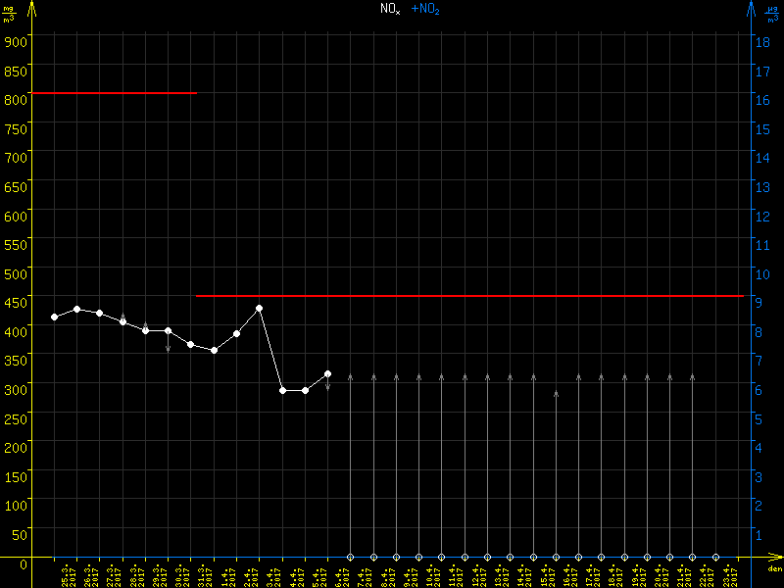Screen dimensions: 784x588
Task: Click the yellow left-axis unit label
Action: [9, 12]
